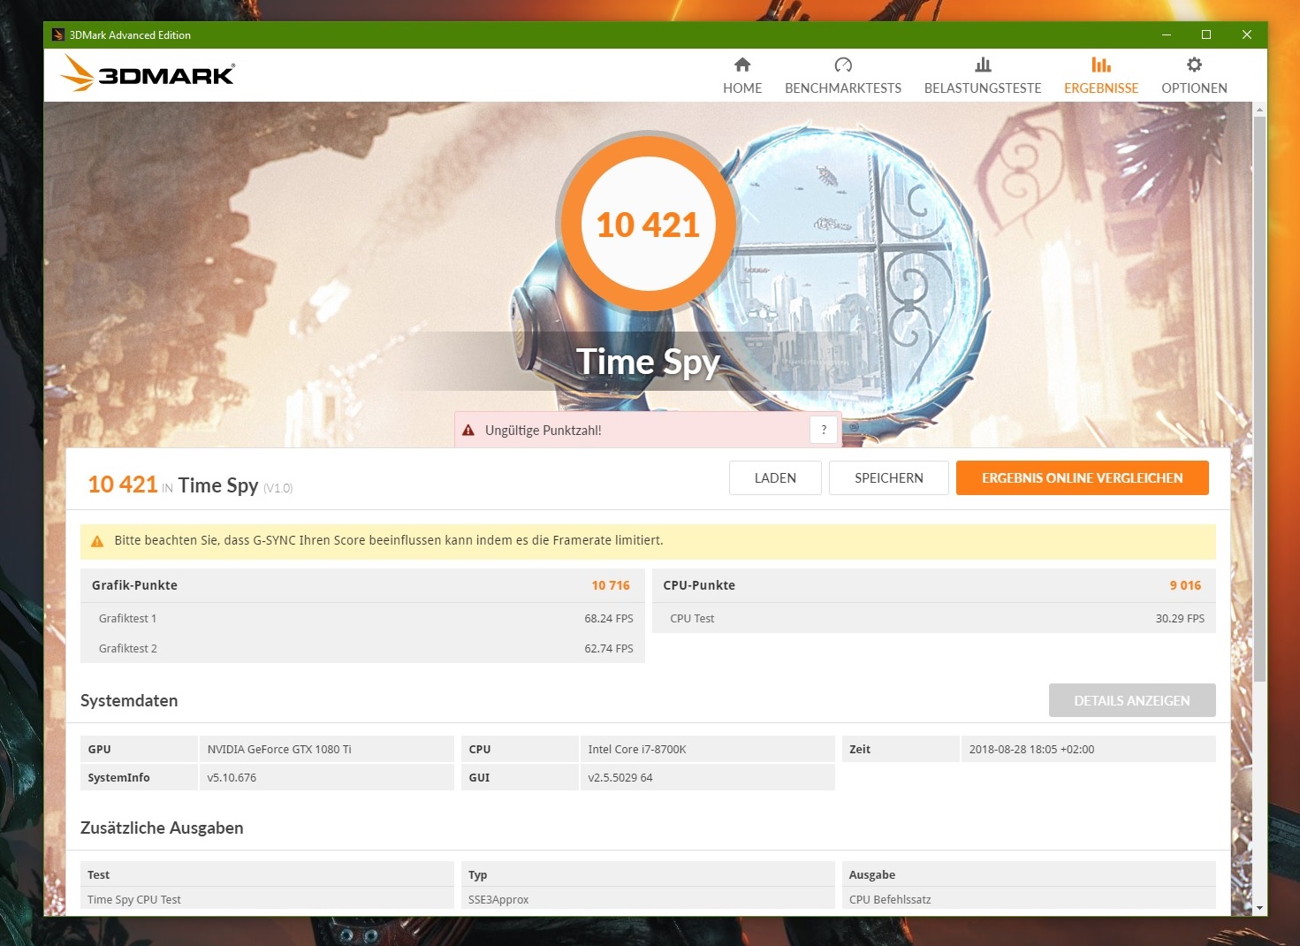This screenshot has width=1300, height=946.
Task: Click the vertical scrollbar thumb
Action: [1259, 399]
